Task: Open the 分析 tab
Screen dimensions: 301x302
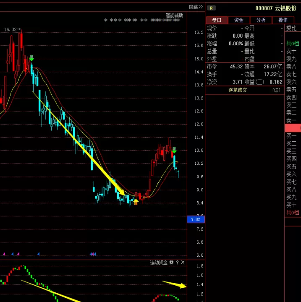Action: [261, 20]
